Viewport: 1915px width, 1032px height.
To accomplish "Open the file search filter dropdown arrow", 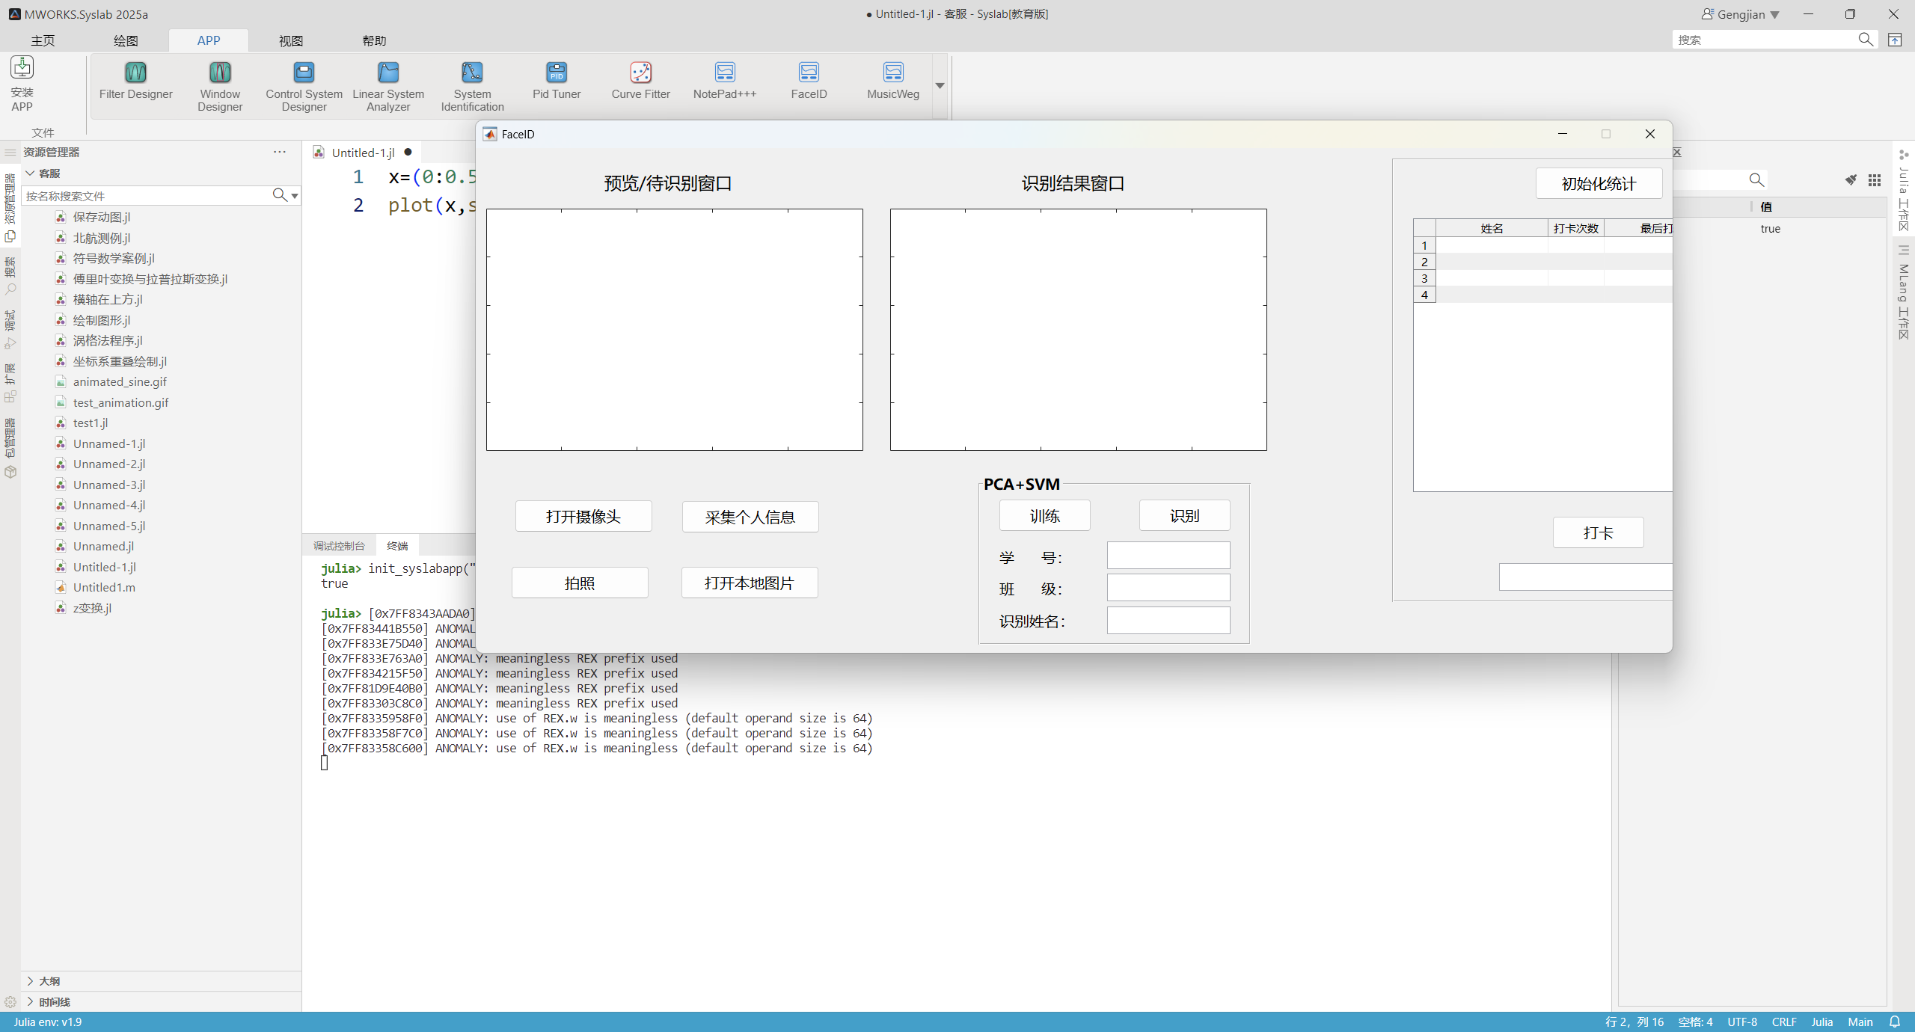I will (295, 196).
